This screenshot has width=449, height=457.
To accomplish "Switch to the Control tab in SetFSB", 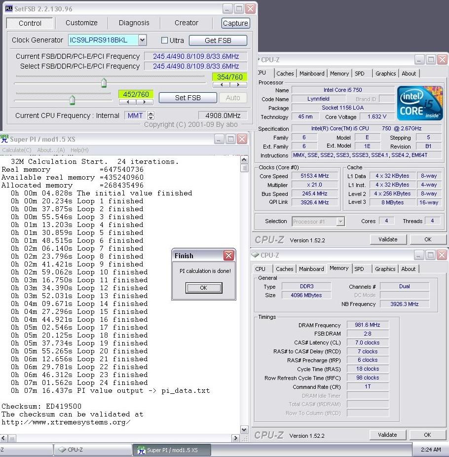I will click(x=30, y=23).
